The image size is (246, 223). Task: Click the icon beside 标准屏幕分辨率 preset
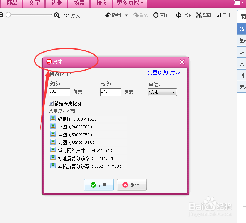tap(53, 157)
